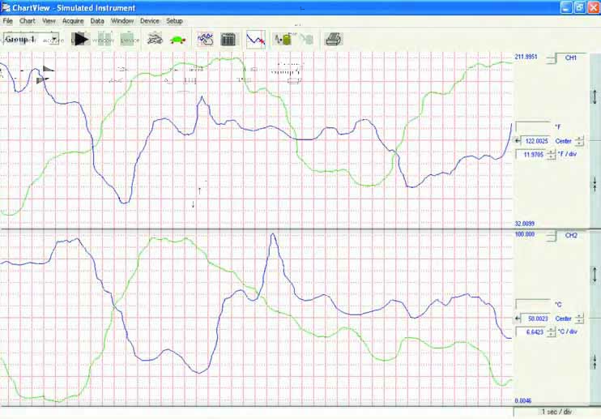
Task: Click the CH2 current reading box beside °C
Action: [533, 305]
